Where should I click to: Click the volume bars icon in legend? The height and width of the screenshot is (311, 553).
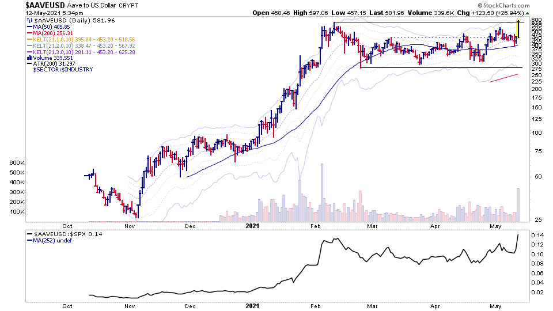point(30,58)
